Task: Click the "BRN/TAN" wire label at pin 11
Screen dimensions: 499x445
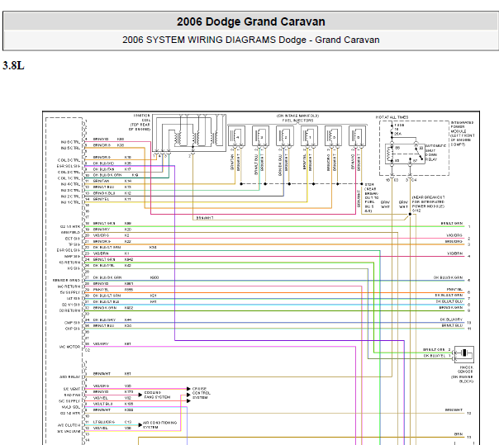Action: coord(101,181)
